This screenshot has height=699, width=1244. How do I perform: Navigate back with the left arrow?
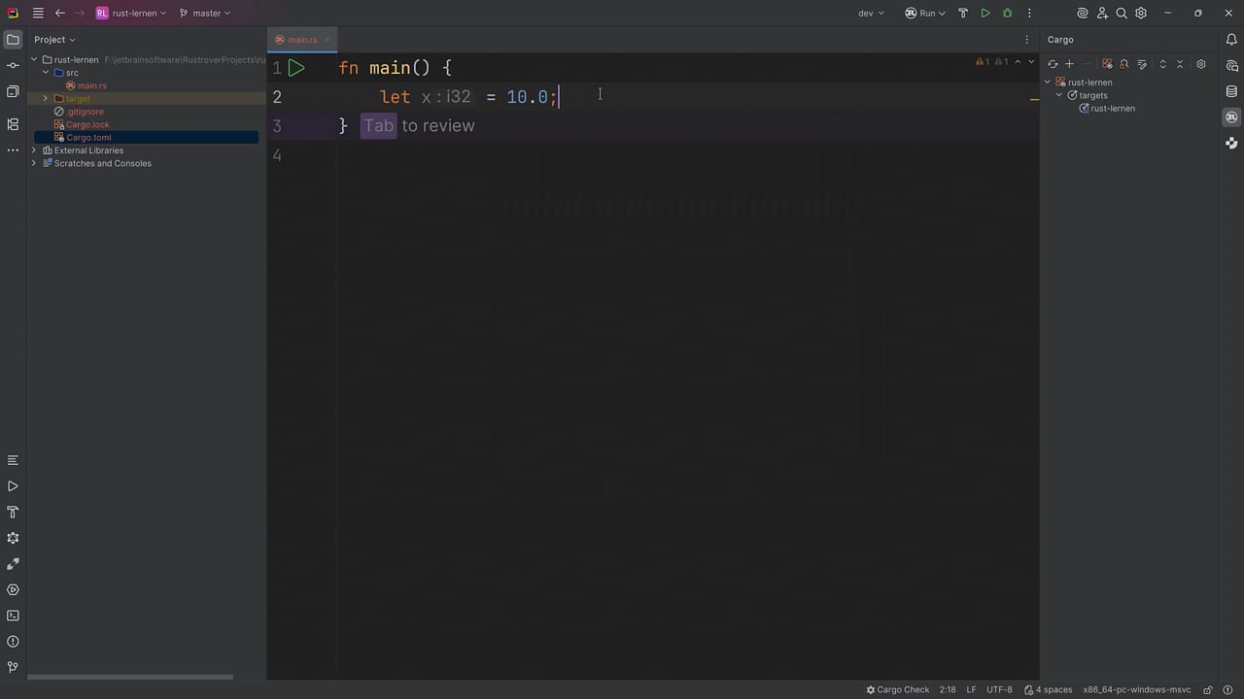[60, 14]
